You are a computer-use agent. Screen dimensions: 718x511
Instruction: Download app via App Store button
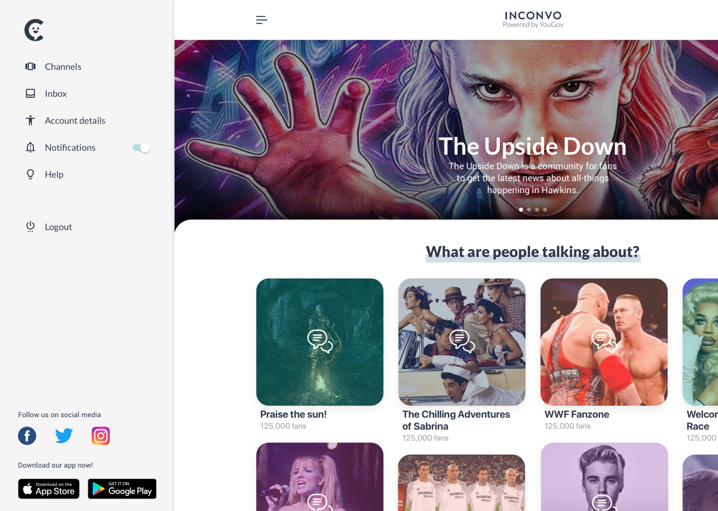pyautogui.click(x=49, y=489)
